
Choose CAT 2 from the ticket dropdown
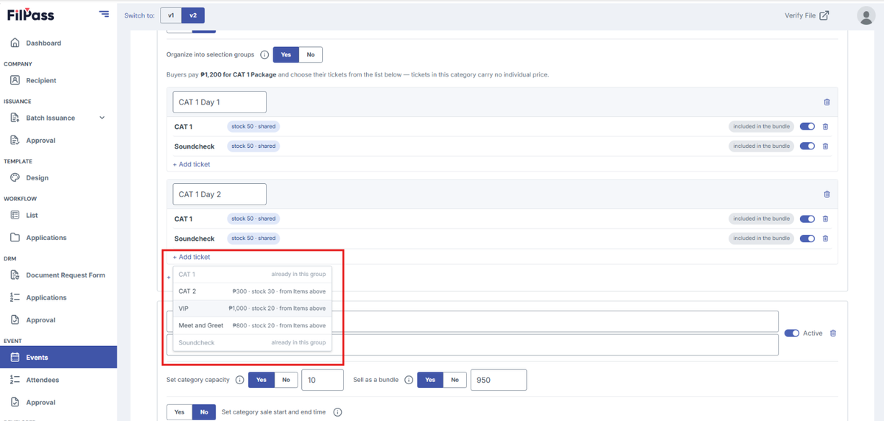pos(252,291)
